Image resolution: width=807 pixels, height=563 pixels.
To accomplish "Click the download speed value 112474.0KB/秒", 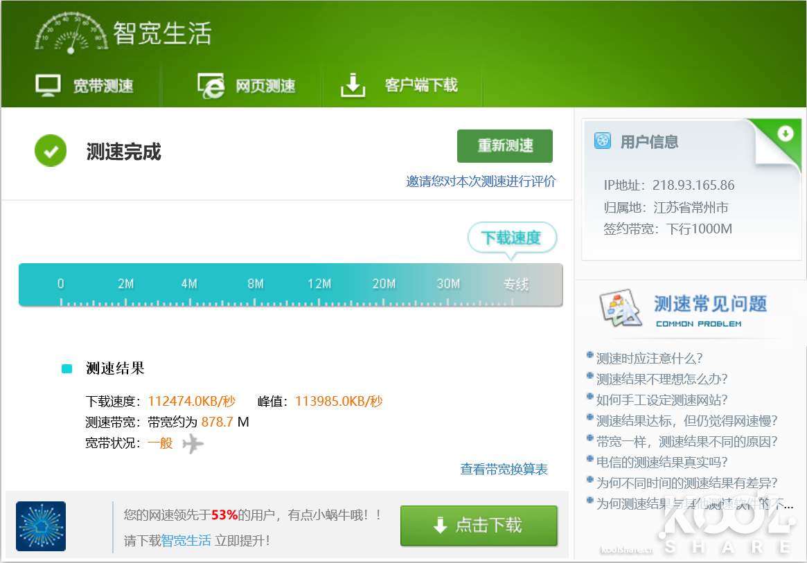I will click(191, 401).
